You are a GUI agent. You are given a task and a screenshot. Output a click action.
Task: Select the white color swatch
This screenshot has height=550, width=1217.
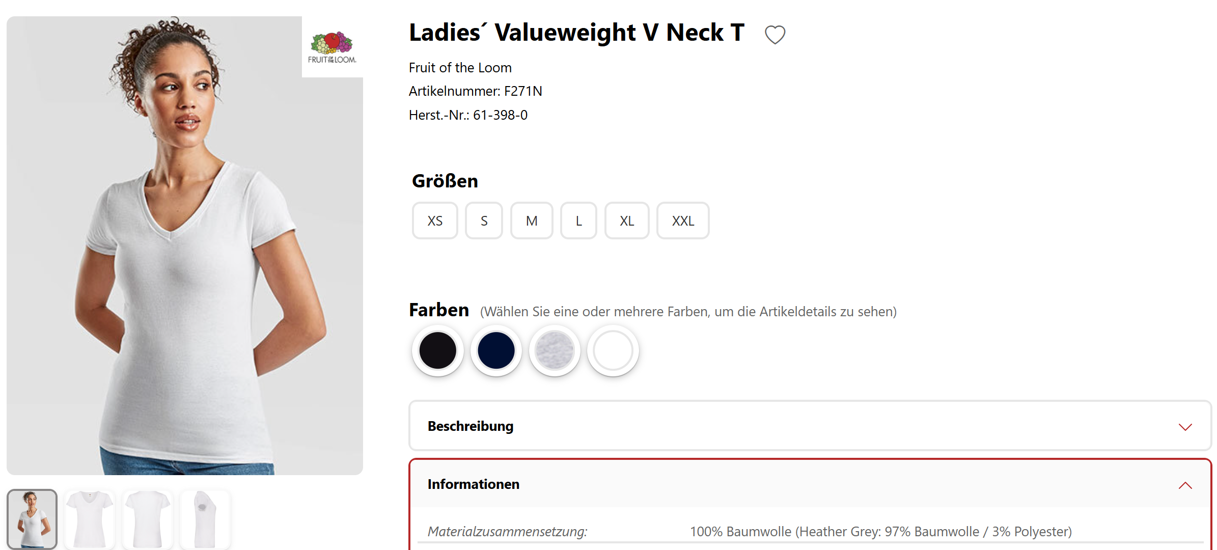(613, 351)
